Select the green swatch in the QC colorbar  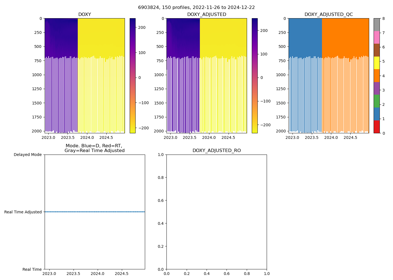(376, 101)
